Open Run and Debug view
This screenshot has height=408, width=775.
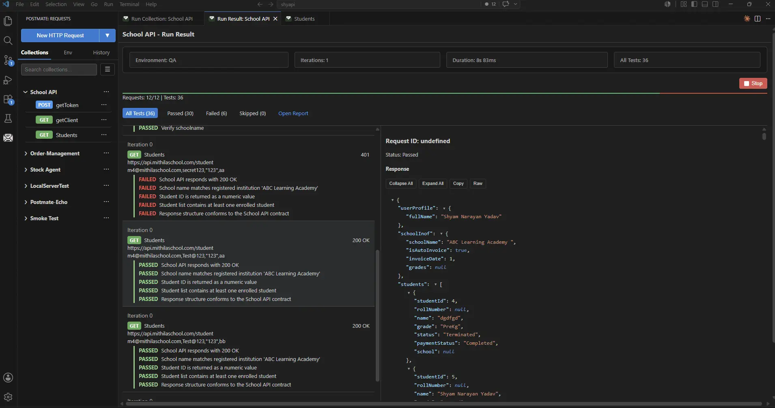[8, 80]
